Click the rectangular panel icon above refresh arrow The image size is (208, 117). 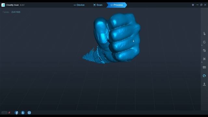[x=204, y=67]
